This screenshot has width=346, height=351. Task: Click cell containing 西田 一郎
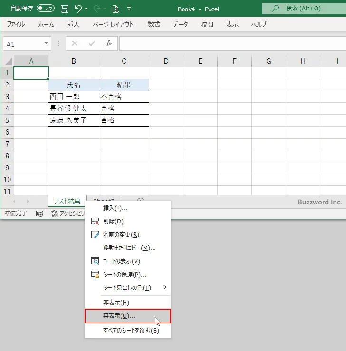tap(74, 97)
